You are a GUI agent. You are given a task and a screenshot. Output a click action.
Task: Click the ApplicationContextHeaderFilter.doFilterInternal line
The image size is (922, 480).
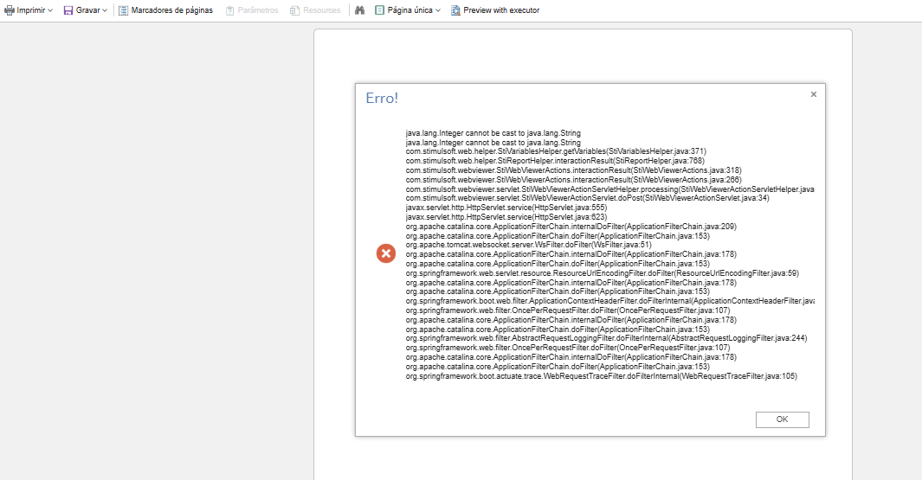coord(609,301)
